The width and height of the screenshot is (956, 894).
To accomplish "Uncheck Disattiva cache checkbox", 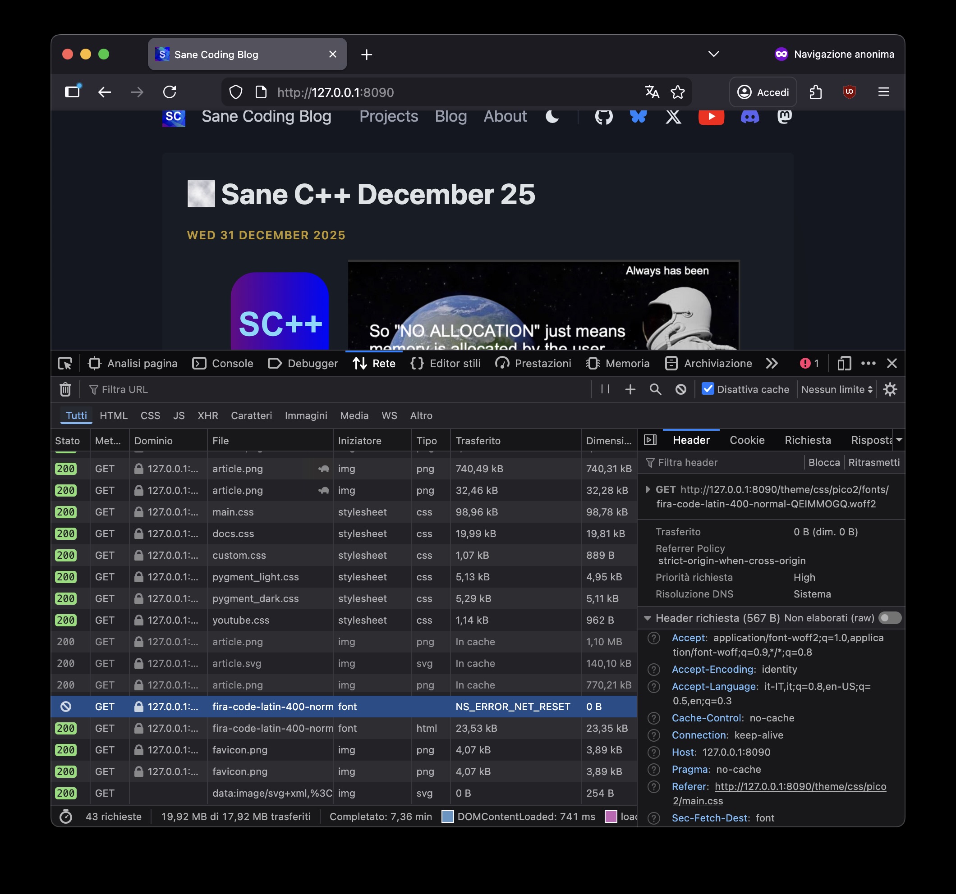I will 708,389.
